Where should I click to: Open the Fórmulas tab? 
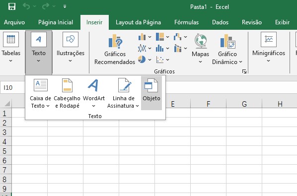[186, 22]
